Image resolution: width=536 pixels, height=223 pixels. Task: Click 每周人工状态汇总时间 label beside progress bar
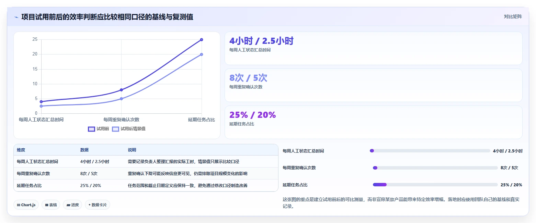coord(303,151)
